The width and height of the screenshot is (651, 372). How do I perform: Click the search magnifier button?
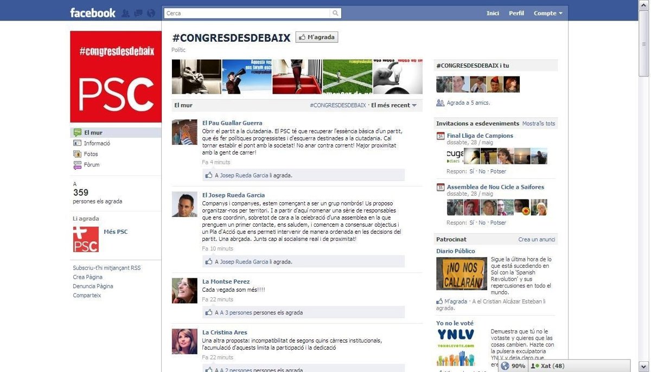point(336,13)
